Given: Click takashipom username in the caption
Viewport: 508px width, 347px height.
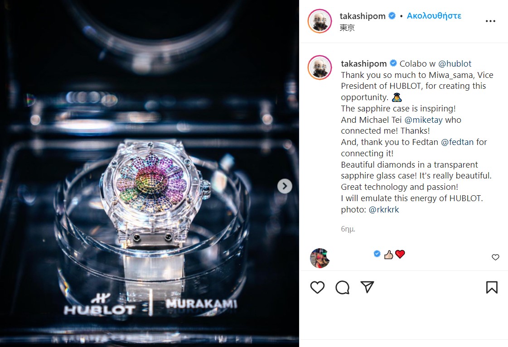Looking at the screenshot, I should tap(364, 64).
